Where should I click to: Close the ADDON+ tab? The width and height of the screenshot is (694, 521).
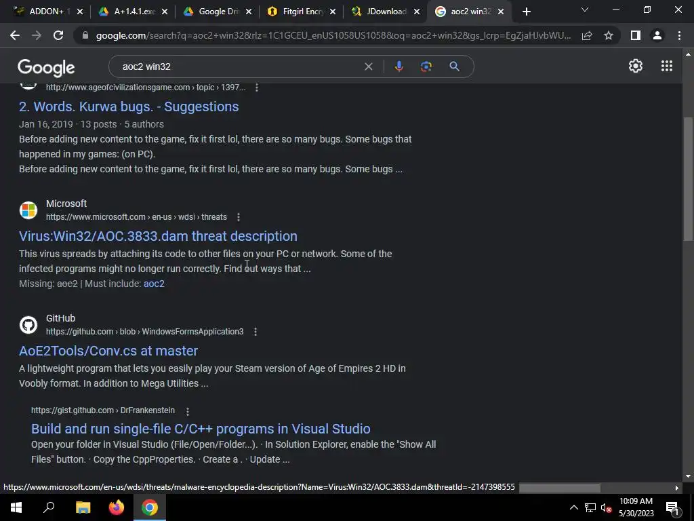click(x=80, y=12)
